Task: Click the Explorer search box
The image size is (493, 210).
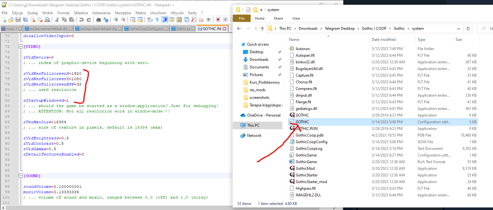Action: pyautogui.click(x=485, y=29)
